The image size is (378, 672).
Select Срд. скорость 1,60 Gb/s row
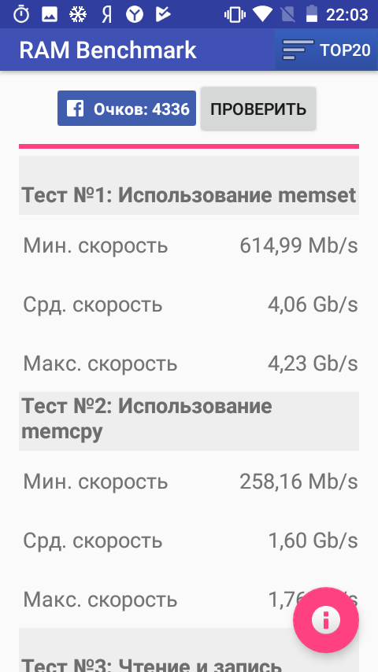189,541
